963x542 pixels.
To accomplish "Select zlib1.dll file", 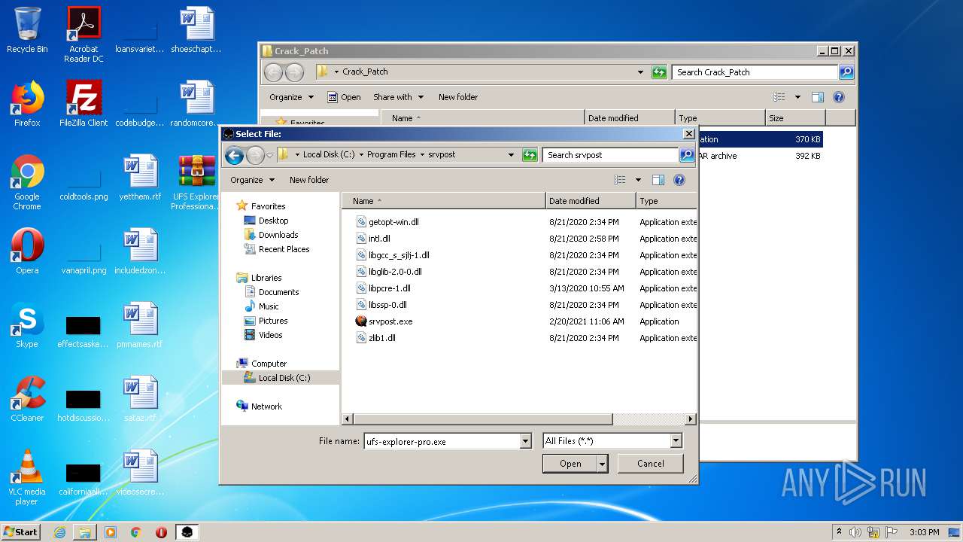I will click(375, 338).
